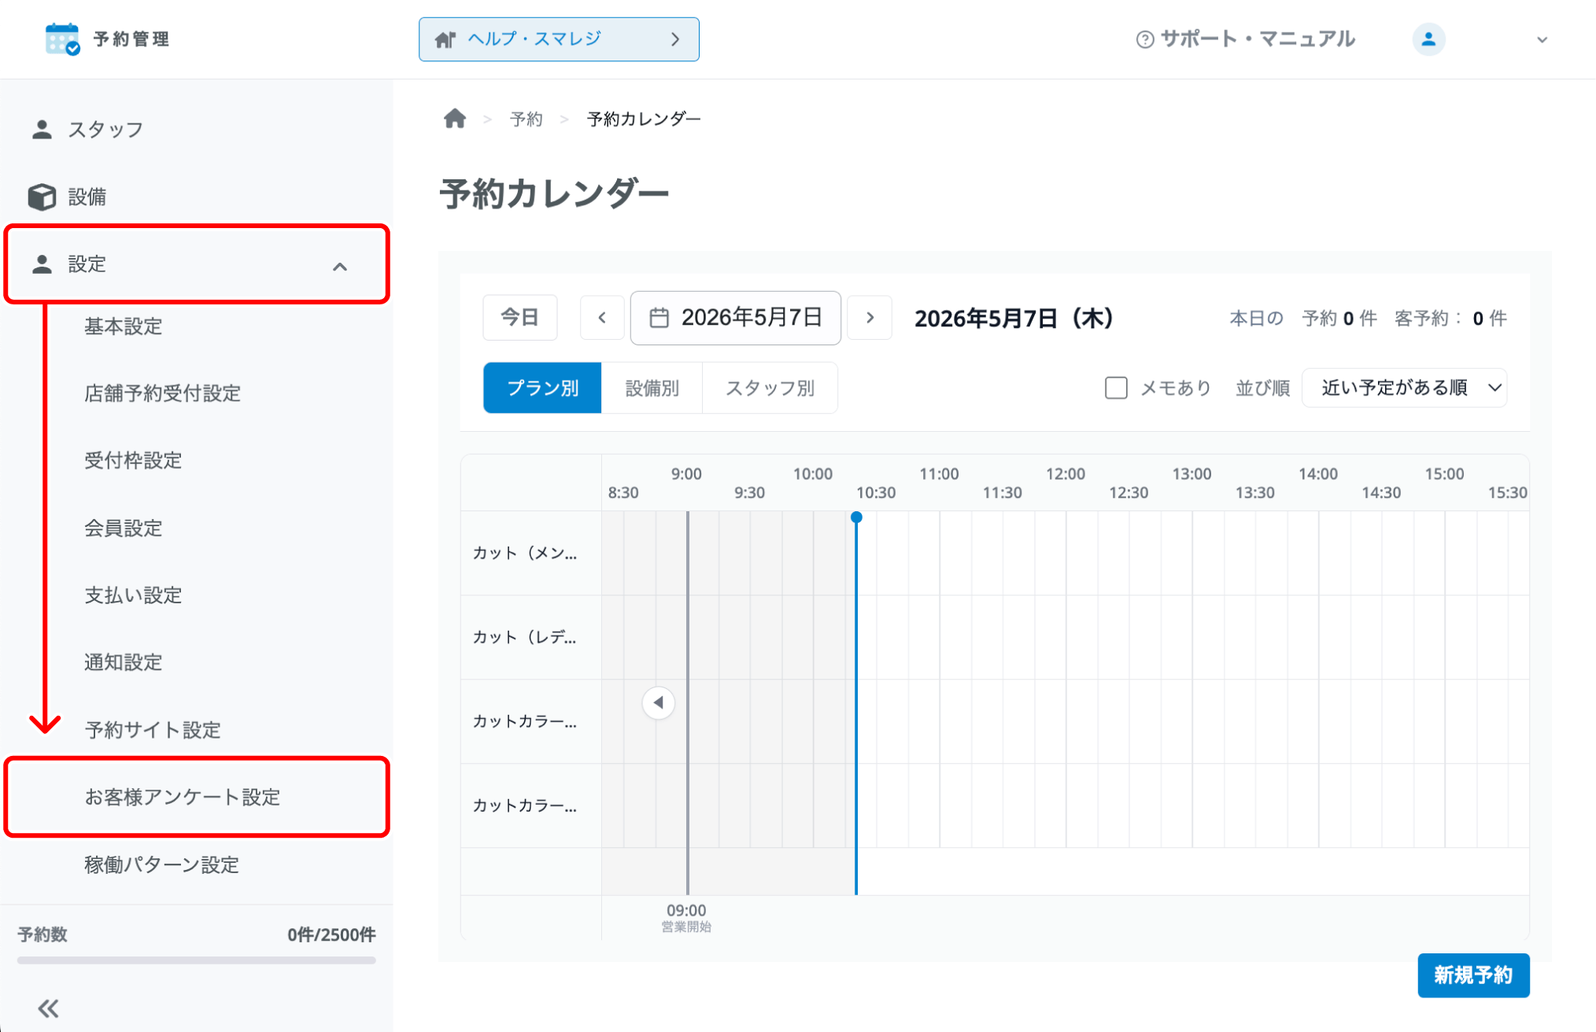
Task: Switch to the スタッフ別 tab
Action: [x=770, y=388]
